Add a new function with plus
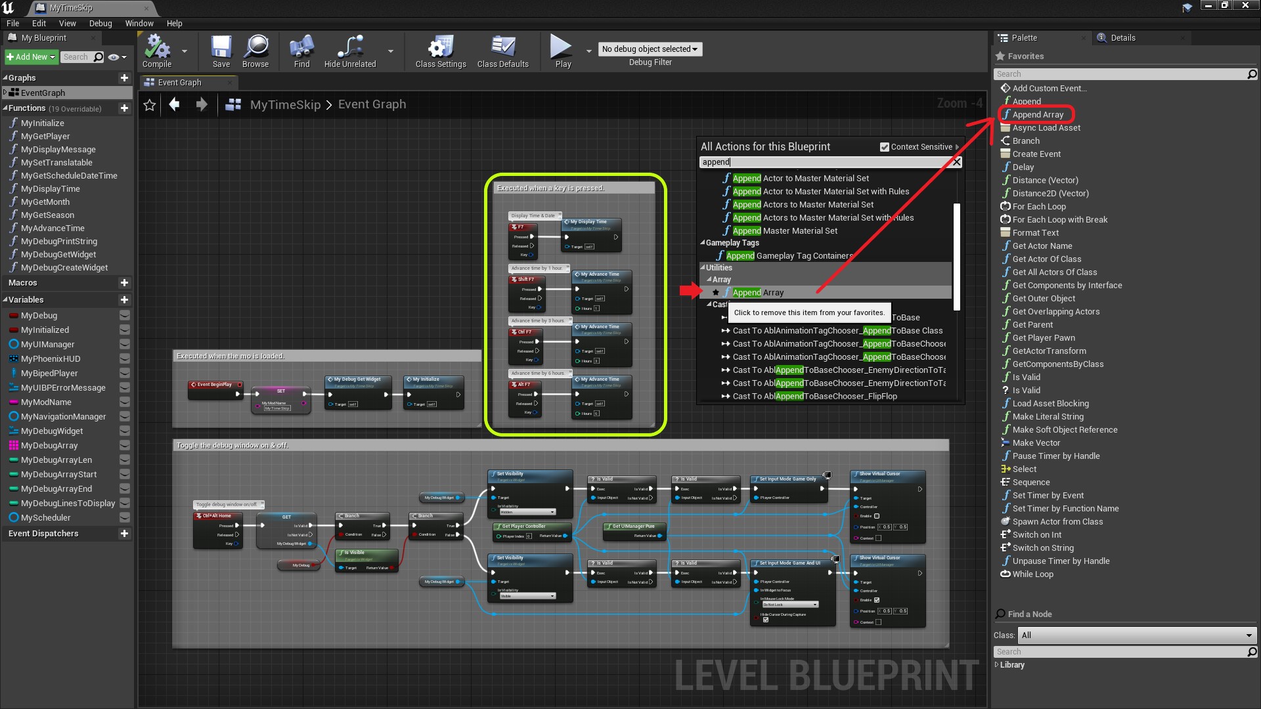The height and width of the screenshot is (709, 1261). click(x=124, y=108)
